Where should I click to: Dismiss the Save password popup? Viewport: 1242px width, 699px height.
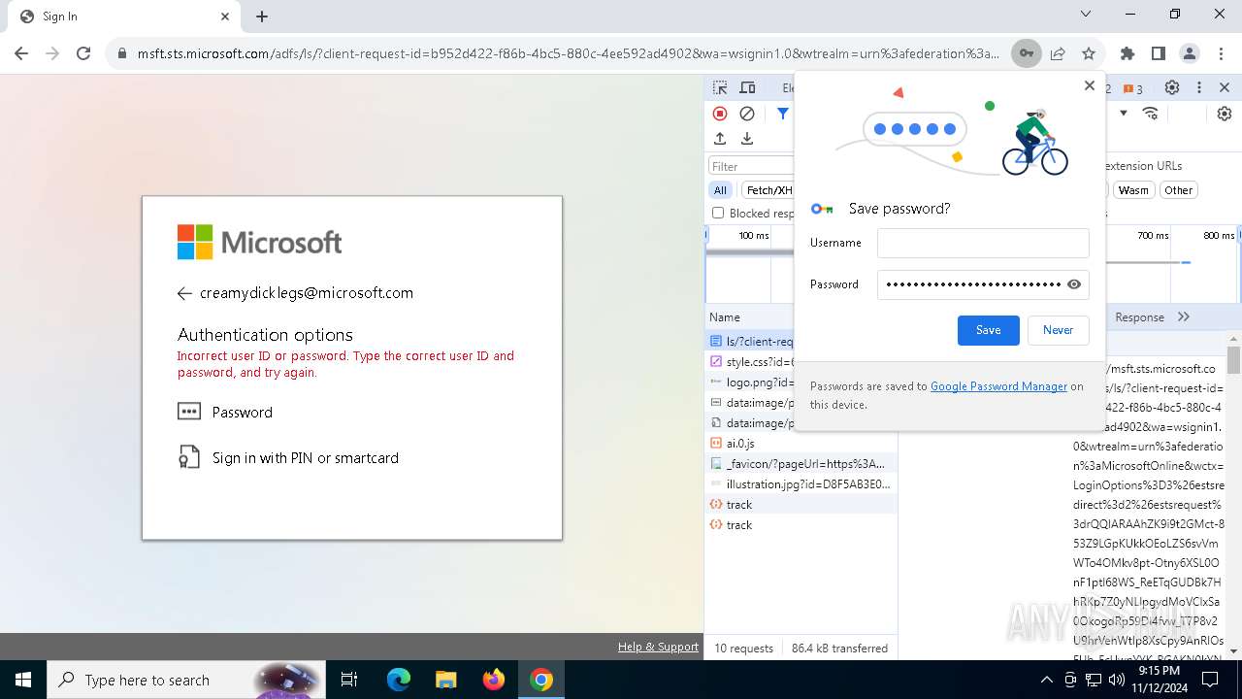point(1090,85)
